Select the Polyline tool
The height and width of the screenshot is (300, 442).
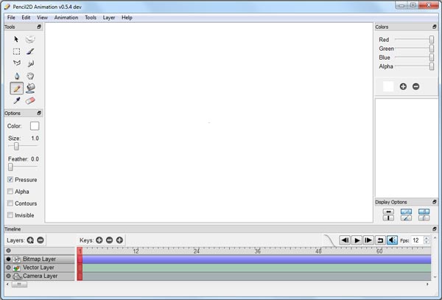click(17, 63)
